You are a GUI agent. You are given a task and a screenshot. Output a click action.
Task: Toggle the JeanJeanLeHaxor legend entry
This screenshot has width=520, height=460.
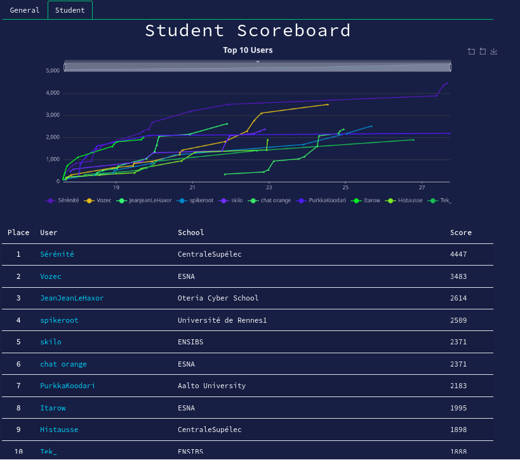144,201
